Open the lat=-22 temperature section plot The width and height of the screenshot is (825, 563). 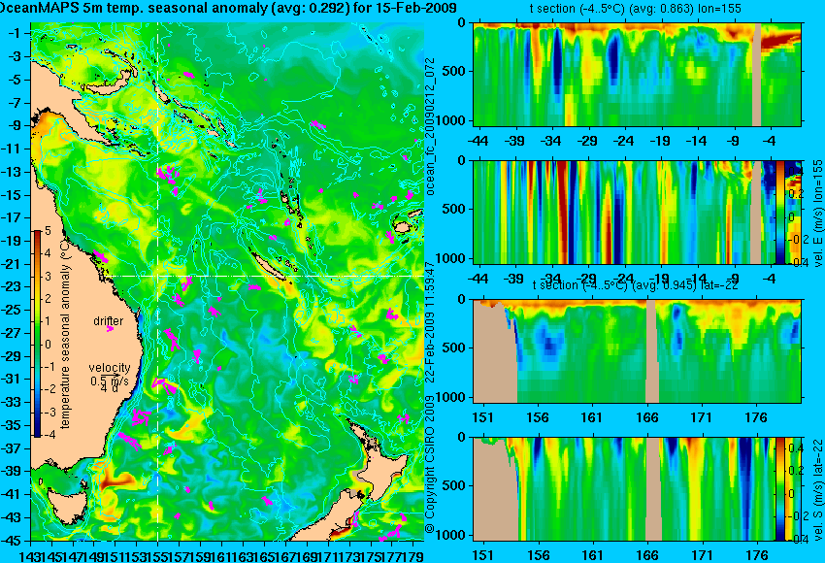[x=637, y=351]
